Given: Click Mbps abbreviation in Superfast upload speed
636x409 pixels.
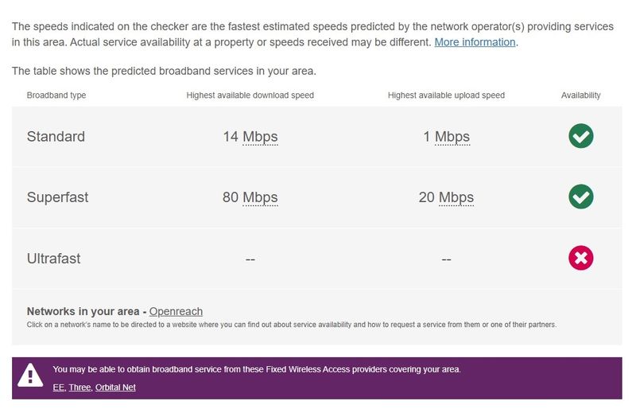Looking at the screenshot, I should (456, 197).
